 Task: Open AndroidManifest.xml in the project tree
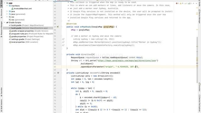[23, 8]
